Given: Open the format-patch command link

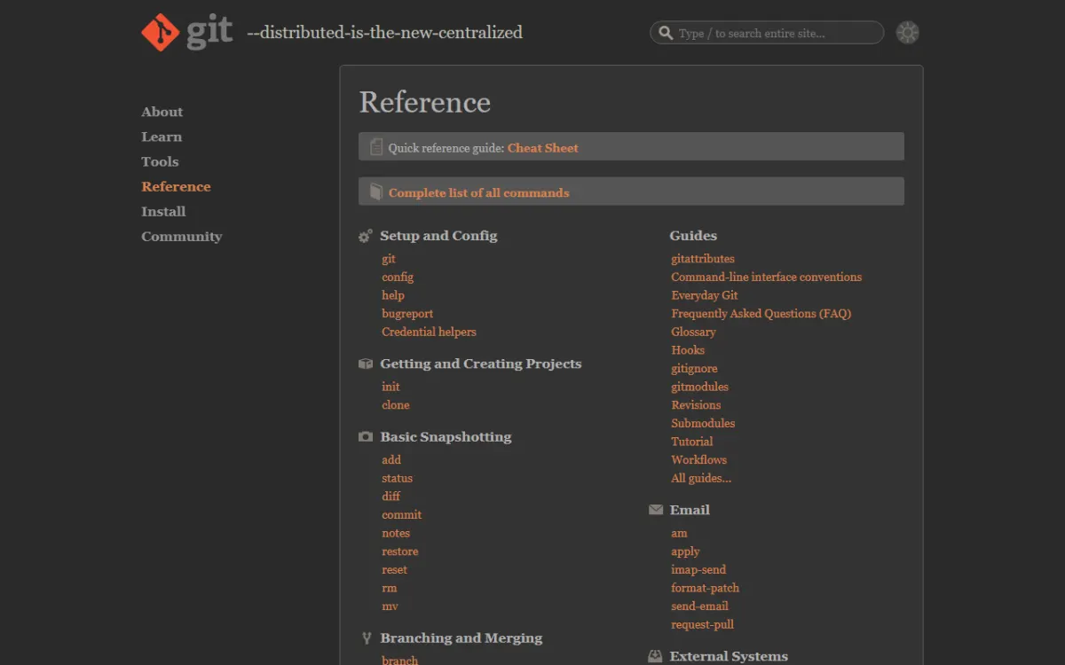Looking at the screenshot, I should click(x=706, y=588).
